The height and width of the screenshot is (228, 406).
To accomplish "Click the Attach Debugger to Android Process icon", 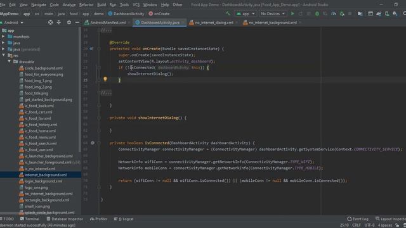I will tap(342, 14).
